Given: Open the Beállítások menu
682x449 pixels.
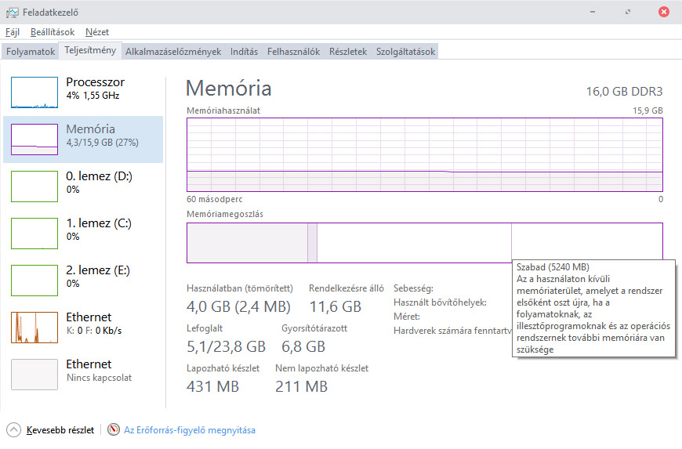Looking at the screenshot, I should pyautogui.click(x=53, y=32).
